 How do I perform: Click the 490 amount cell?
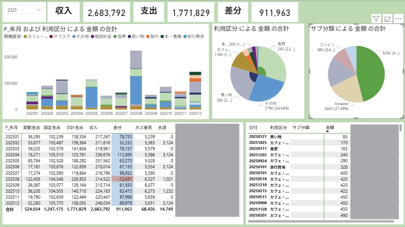click(x=344, y=215)
